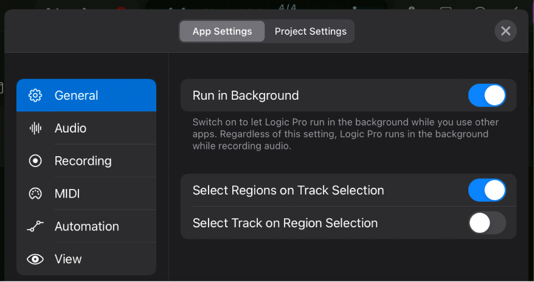Click the Recording circle icon
Viewport: 534px width, 282px height.
click(x=35, y=161)
